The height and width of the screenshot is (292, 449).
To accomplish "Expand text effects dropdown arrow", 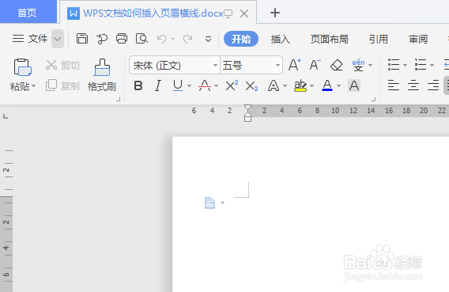I will click(x=285, y=85).
